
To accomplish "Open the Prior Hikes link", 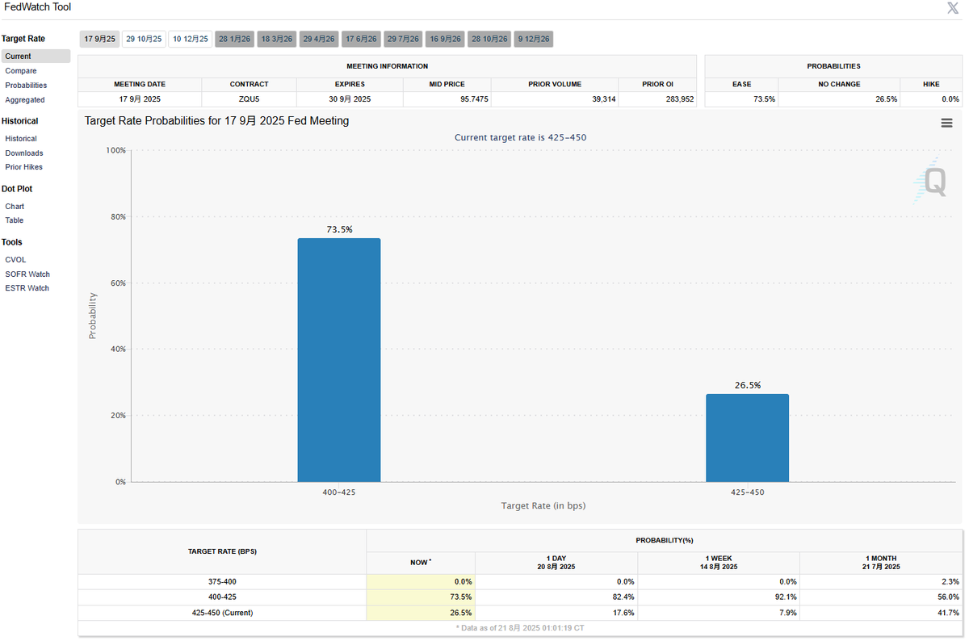I will coord(24,167).
